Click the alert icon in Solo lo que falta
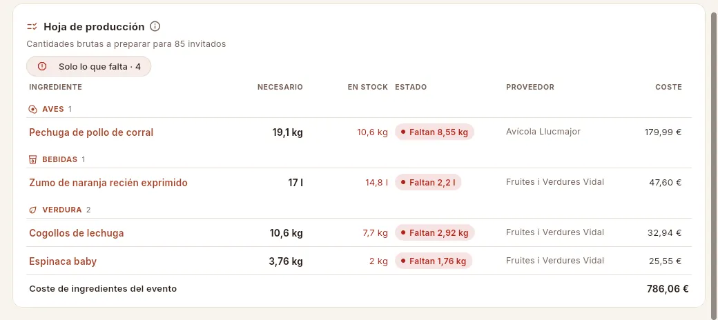 point(42,66)
